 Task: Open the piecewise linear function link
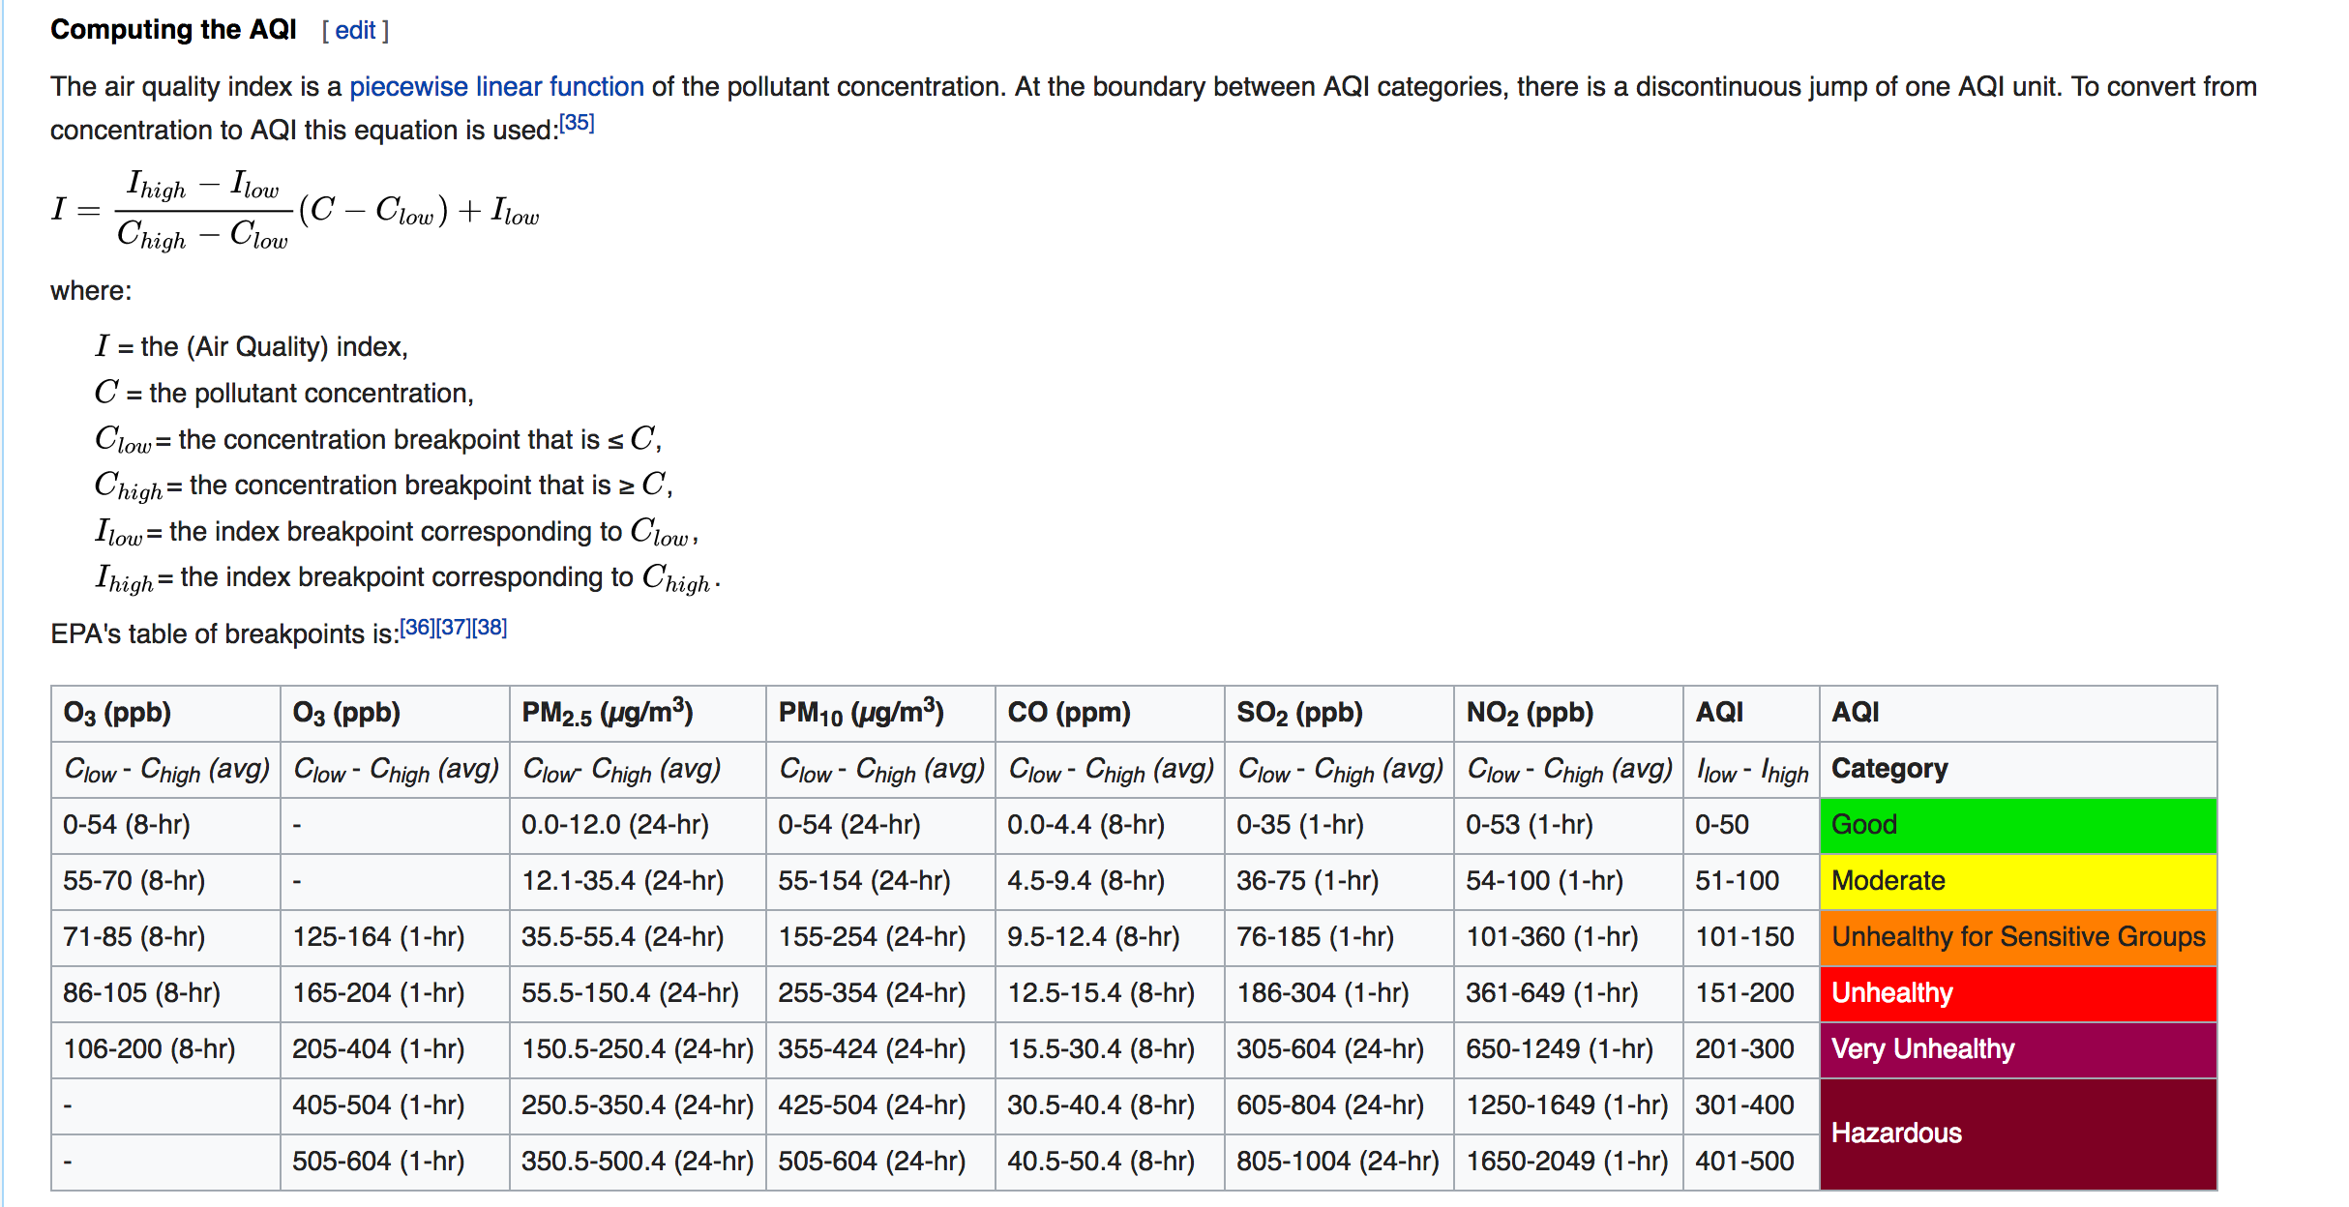(496, 87)
